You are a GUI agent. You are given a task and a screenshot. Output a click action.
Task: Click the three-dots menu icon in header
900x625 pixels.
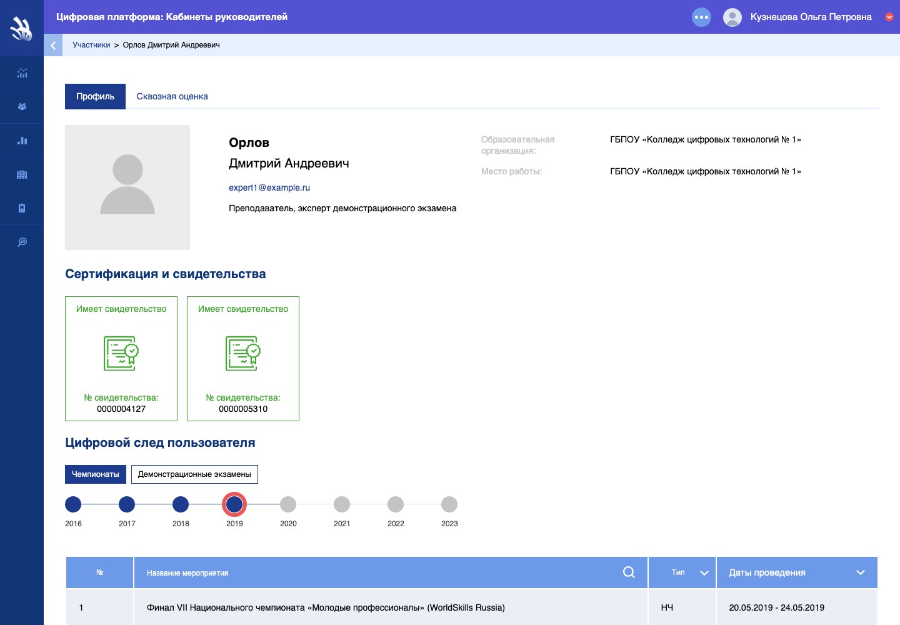pos(702,17)
